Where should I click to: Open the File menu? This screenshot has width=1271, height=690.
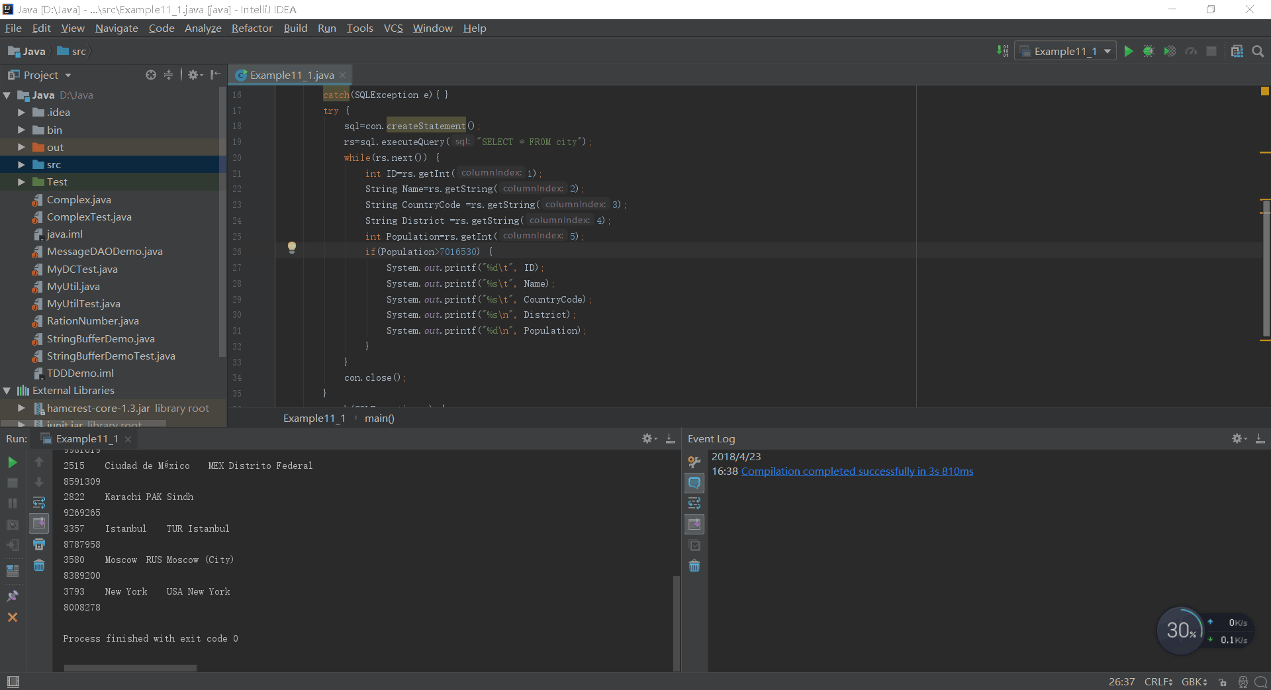[x=13, y=28]
